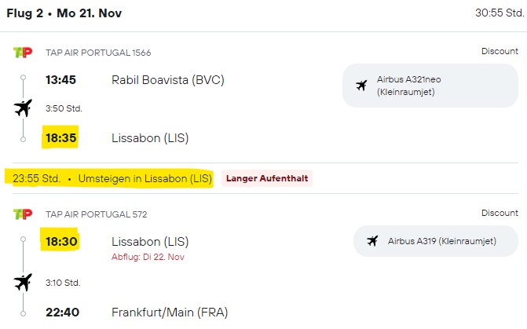Click the Abflug: Di 22. Nov notice
Screen dimensions: 527x329
(148, 257)
